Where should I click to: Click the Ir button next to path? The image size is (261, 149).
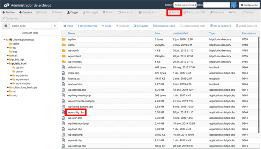[55, 26]
